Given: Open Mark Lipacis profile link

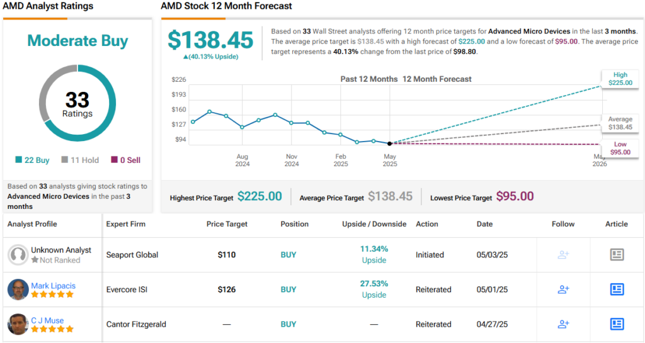Looking at the screenshot, I should tap(53, 286).
